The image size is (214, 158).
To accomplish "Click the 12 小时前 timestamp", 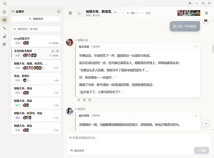I will [54, 56].
